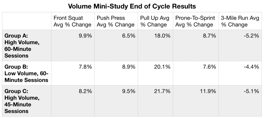Click the 3-Mile Run Avg % Change header

pos(238,22)
